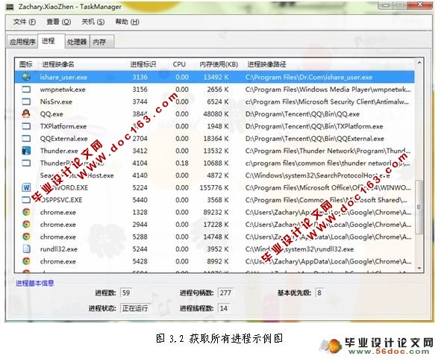
Task: Select the ishare_user.exe process name
Action: coord(63,77)
